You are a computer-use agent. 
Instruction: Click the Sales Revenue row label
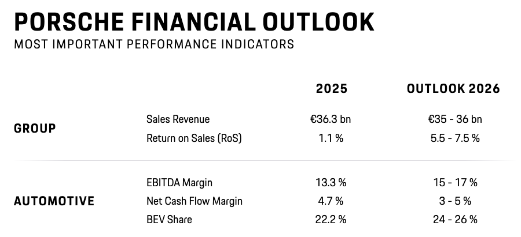[178, 119]
